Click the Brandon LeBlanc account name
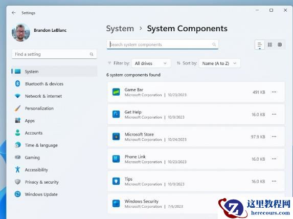293x219 pixels. (x=50, y=30)
